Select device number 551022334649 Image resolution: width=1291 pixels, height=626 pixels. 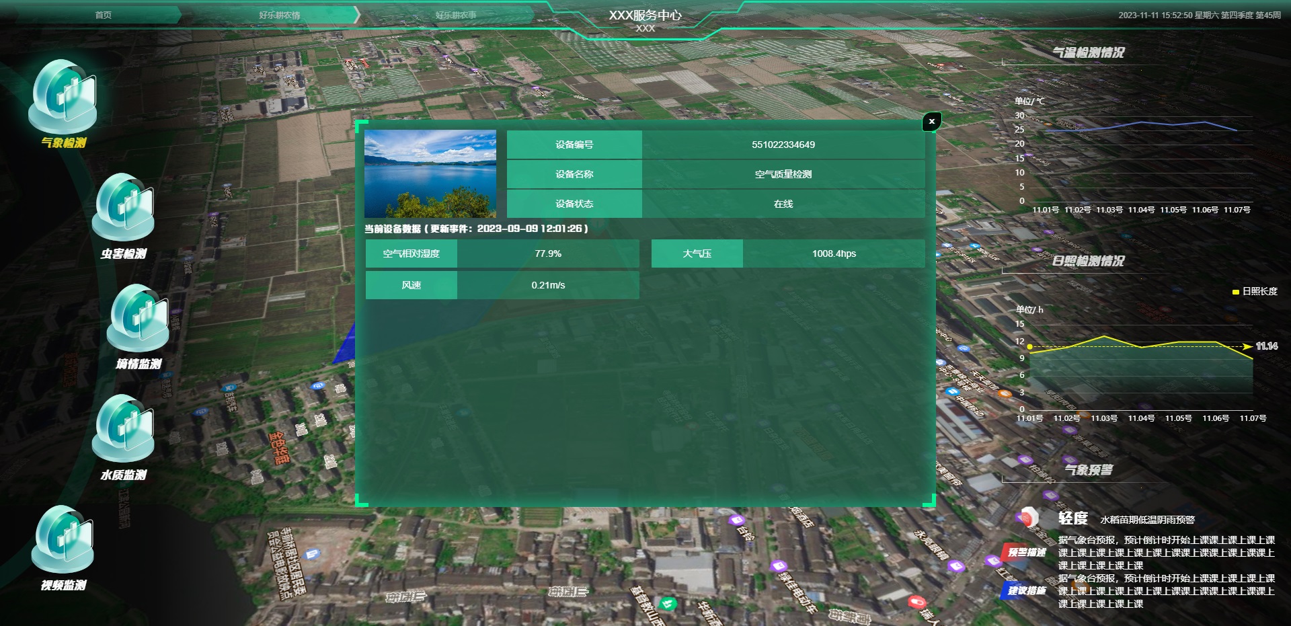click(783, 145)
